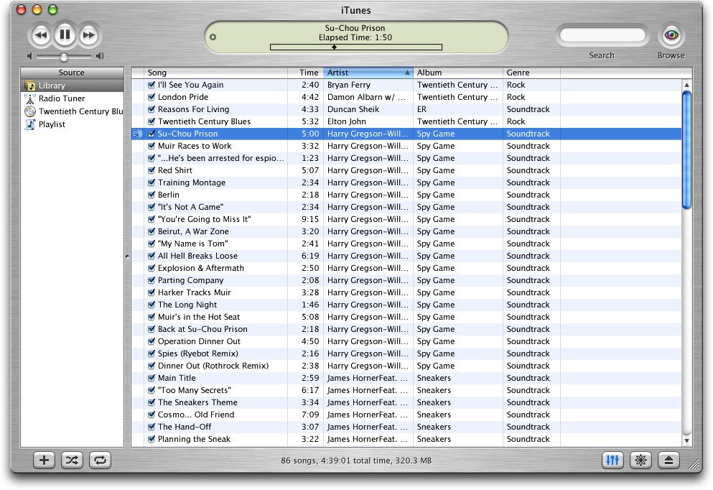This screenshot has width=713, height=490.
Task: Select Twentieth Century Blues CD source
Action: (73, 111)
